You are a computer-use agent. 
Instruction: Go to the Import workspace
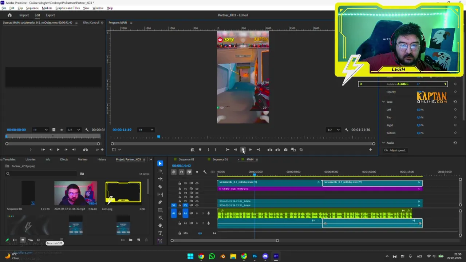coord(24,15)
